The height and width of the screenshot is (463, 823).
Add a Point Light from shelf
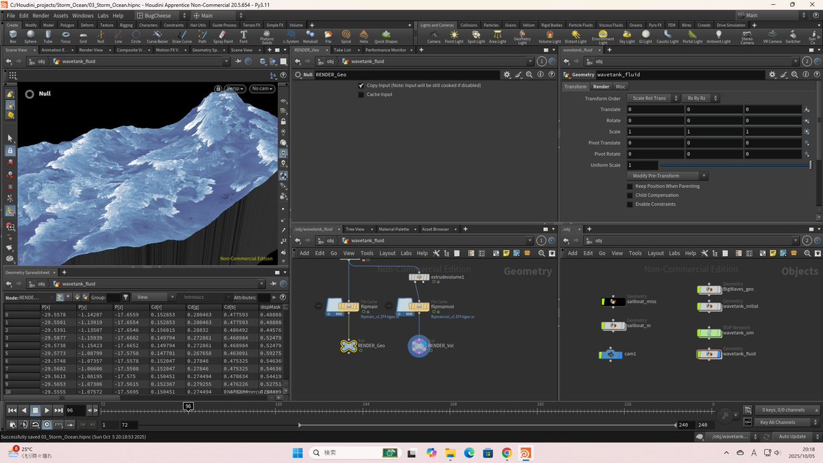pos(454,36)
